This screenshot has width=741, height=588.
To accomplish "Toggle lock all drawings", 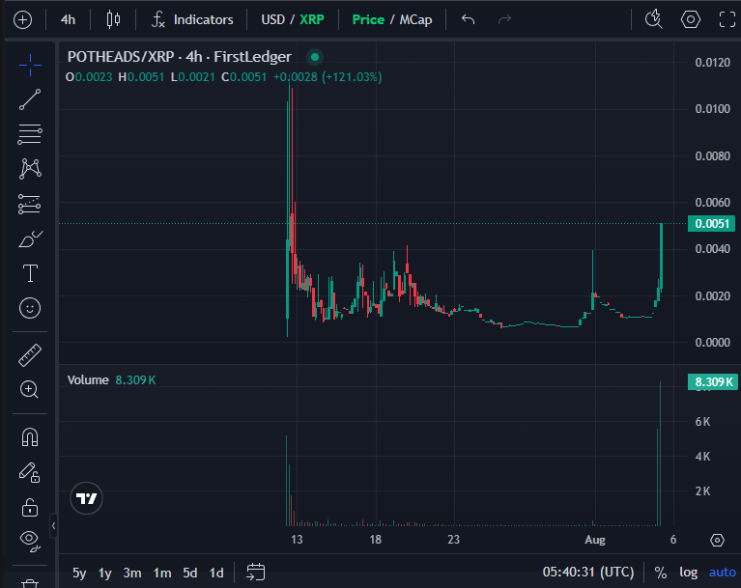I will [30, 507].
